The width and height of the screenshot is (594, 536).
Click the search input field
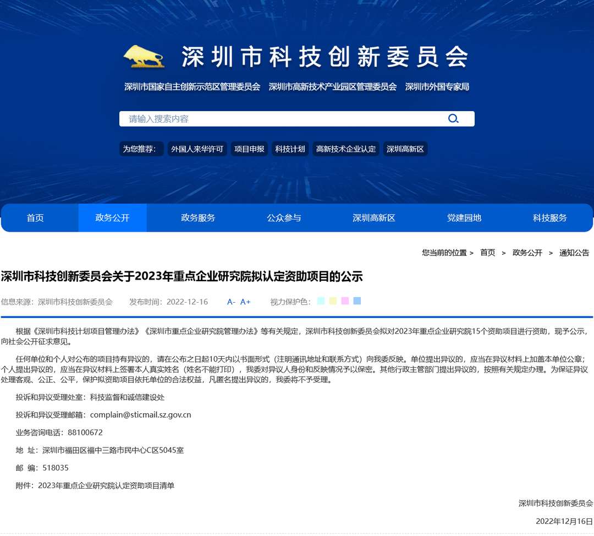click(280, 119)
